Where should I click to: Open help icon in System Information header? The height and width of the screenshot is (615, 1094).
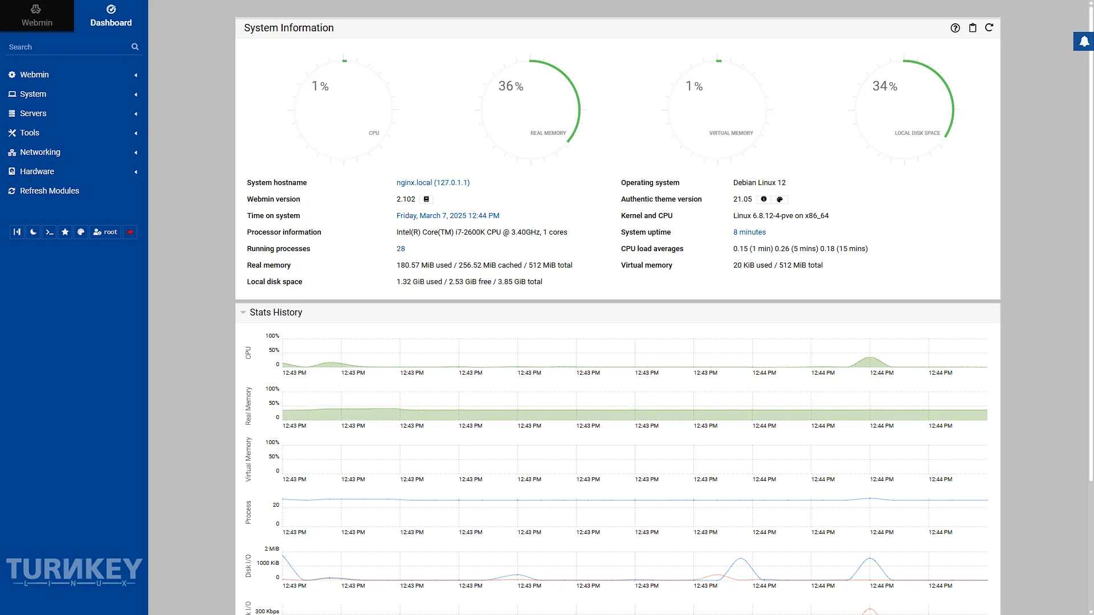pos(956,28)
